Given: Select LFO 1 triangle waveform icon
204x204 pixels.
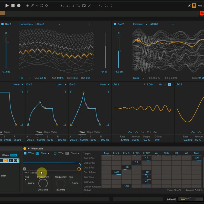Looking at the screenshot, I should (136, 132).
